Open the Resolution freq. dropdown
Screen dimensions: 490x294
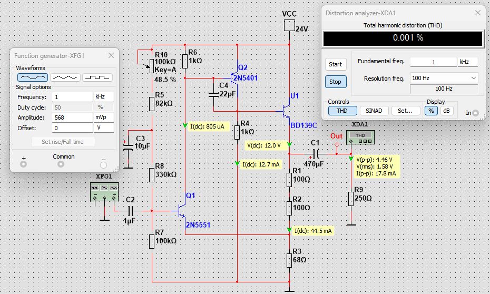tap(444, 78)
